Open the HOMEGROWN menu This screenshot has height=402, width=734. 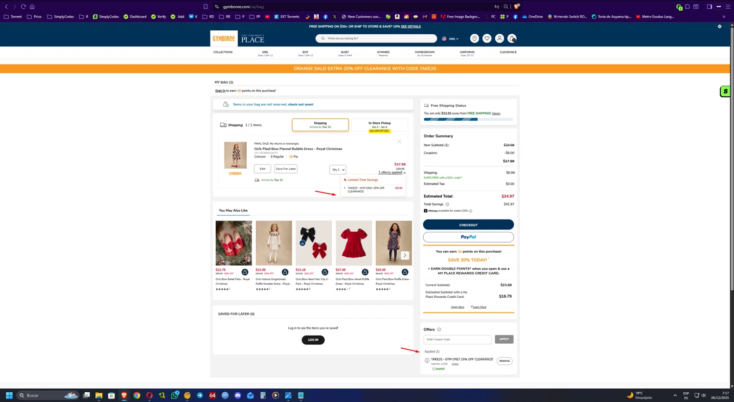coord(425,53)
